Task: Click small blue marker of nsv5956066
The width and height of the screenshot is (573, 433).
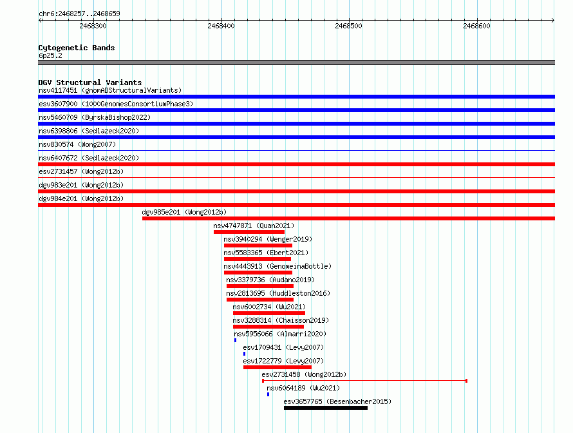Action: click(236, 340)
